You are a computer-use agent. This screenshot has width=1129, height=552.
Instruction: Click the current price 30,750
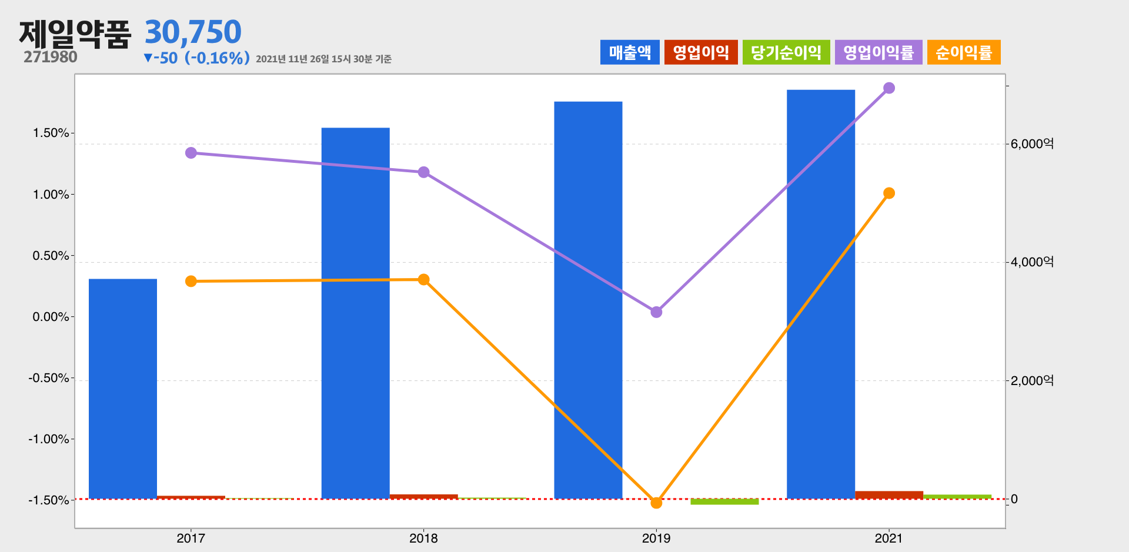point(193,32)
